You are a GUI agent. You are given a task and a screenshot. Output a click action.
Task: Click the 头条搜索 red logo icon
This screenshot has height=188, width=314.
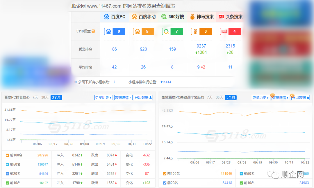click(x=221, y=17)
